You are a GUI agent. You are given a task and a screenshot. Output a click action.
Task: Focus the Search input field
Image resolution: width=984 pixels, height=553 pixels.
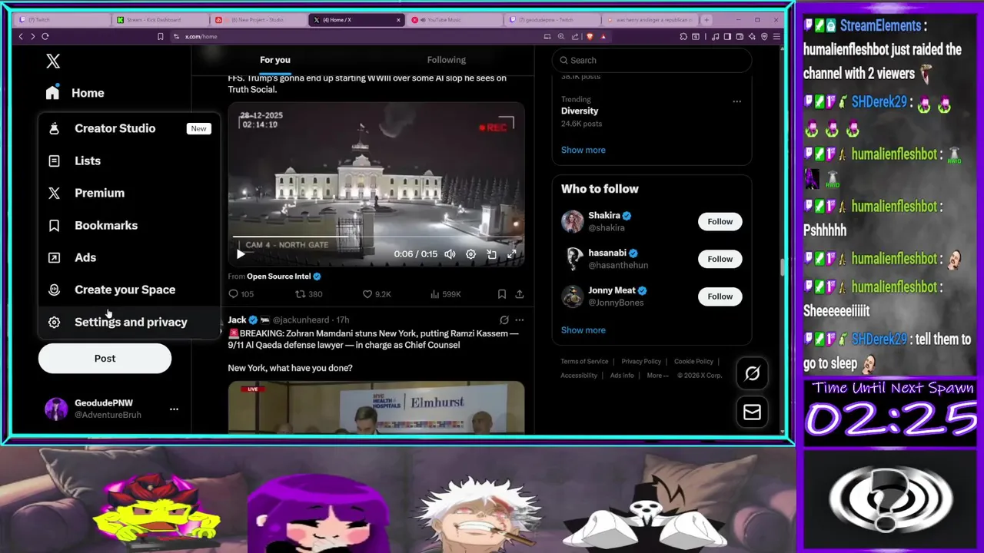652,60
